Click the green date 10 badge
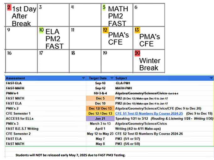 click(x=41, y=30)
